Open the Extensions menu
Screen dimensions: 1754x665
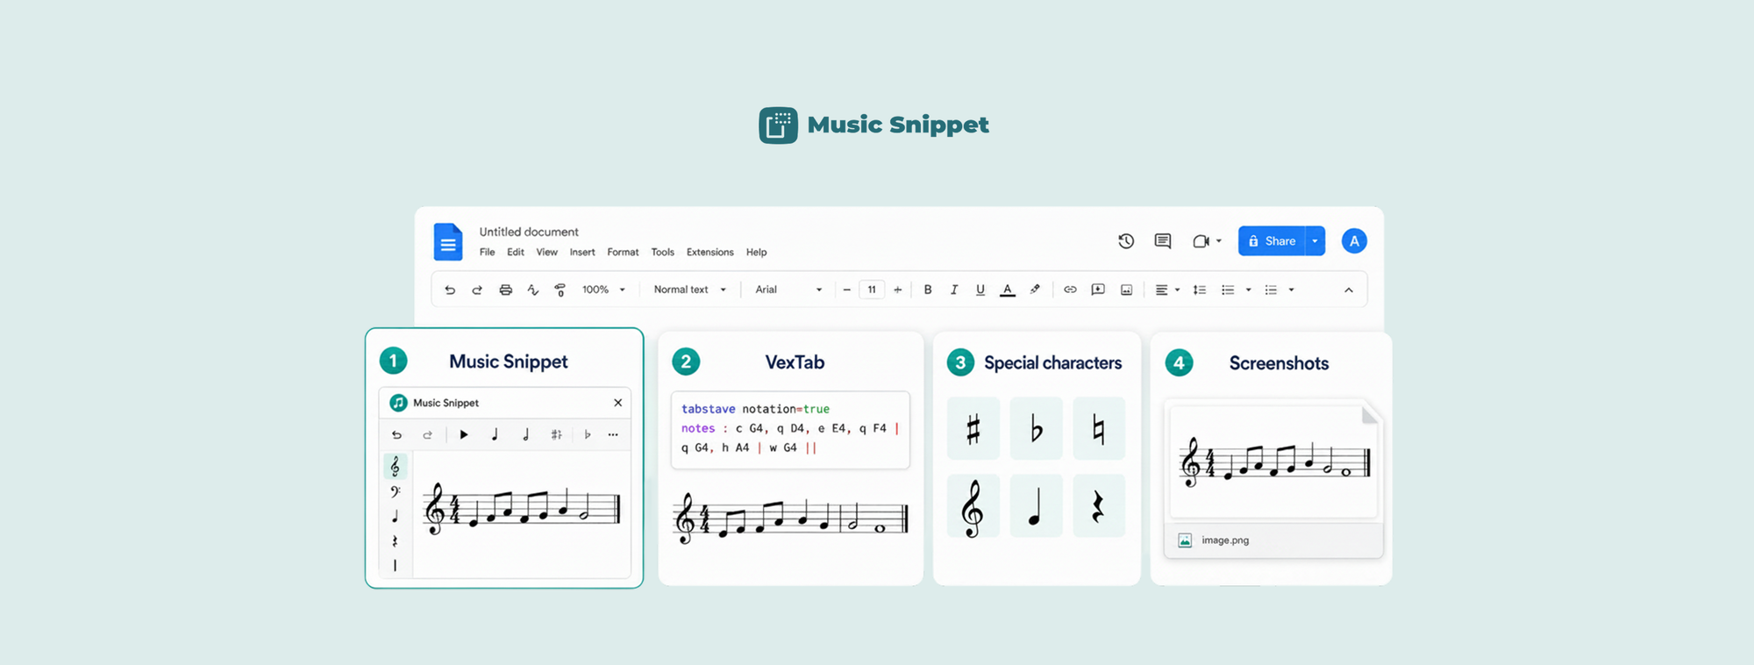click(x=710, y=253)
